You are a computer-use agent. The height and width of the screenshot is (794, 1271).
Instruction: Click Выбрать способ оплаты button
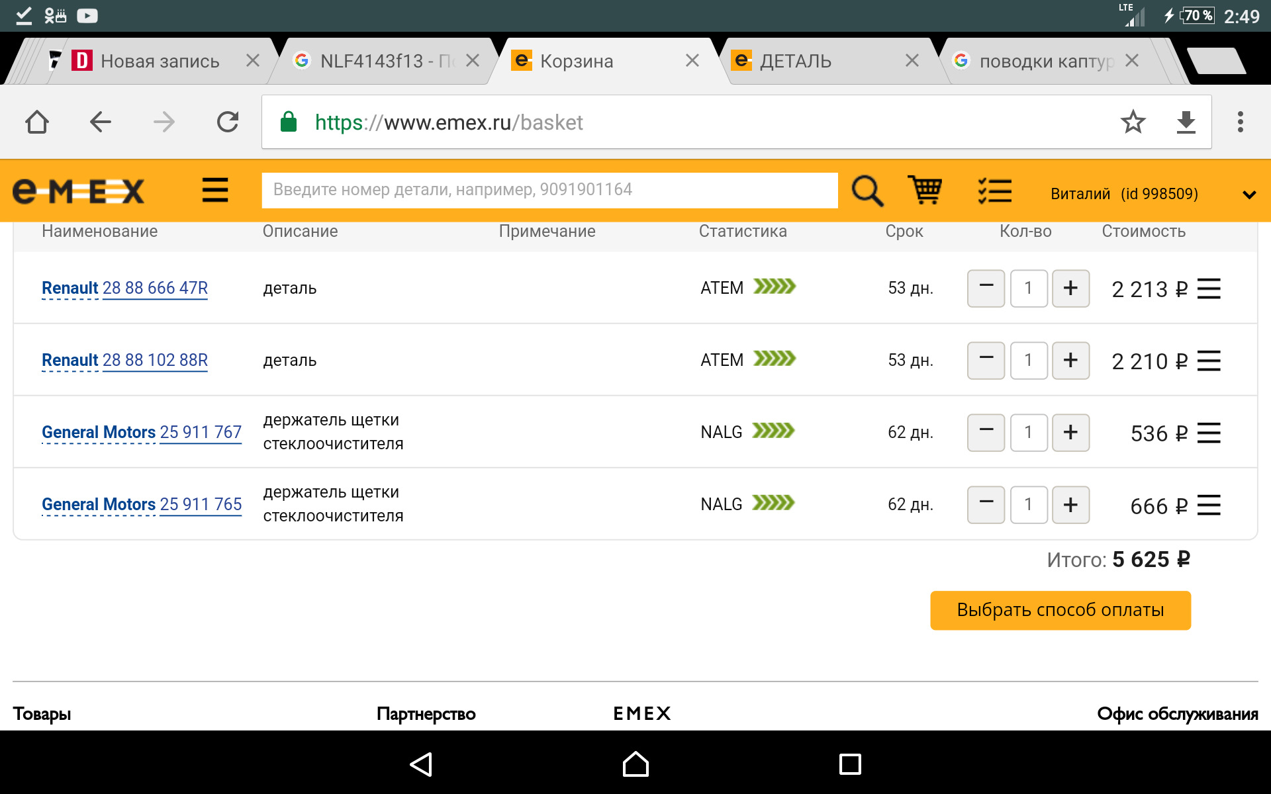[1060, 610]
